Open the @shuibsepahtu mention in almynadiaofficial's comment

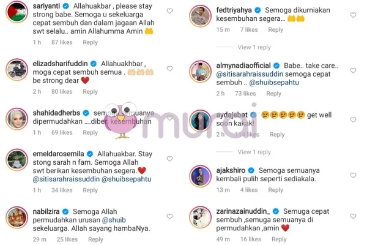[x=274, y=83]
